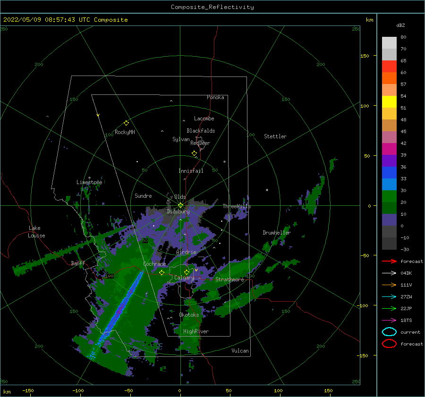Click the RedDeer city label

point(200,143)
